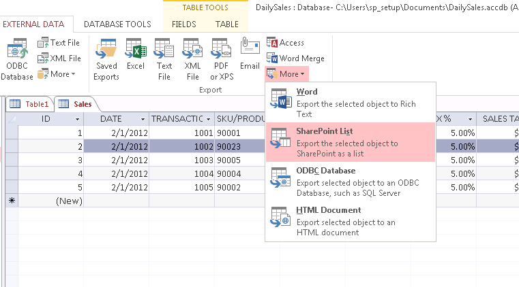This screenshot has width=519, height=287.
Task: Click transaction cell 1004
Action: coord(181,173)
